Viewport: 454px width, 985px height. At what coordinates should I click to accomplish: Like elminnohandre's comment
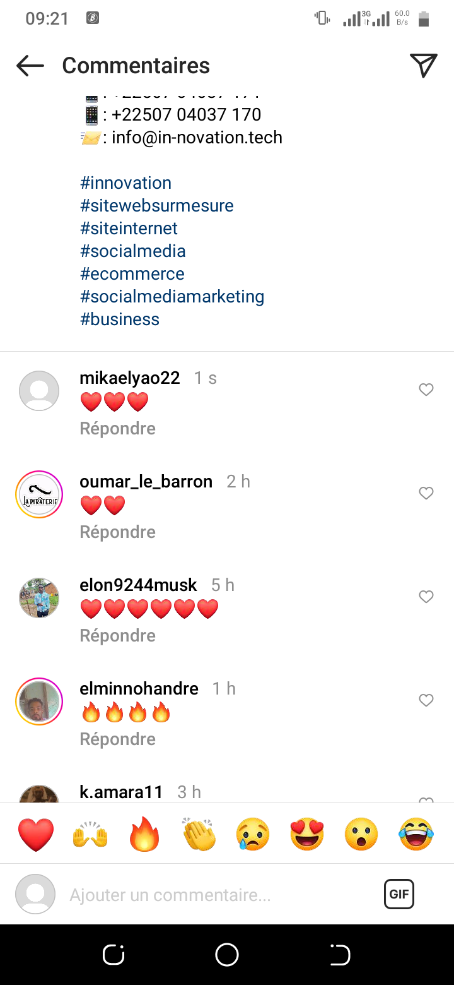click(x=426, y=700)
